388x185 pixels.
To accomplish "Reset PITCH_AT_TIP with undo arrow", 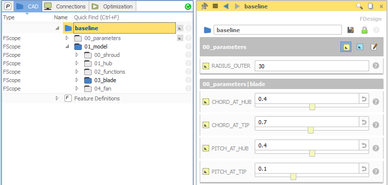I will (x=364, y=169).
